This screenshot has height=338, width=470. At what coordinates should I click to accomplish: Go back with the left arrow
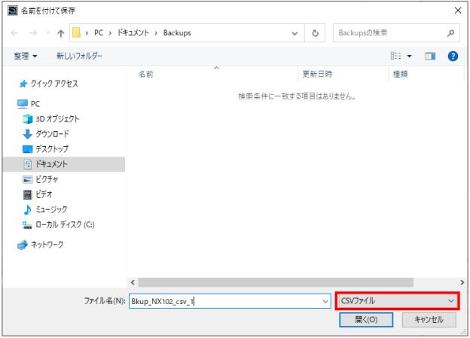click(14, 33)
